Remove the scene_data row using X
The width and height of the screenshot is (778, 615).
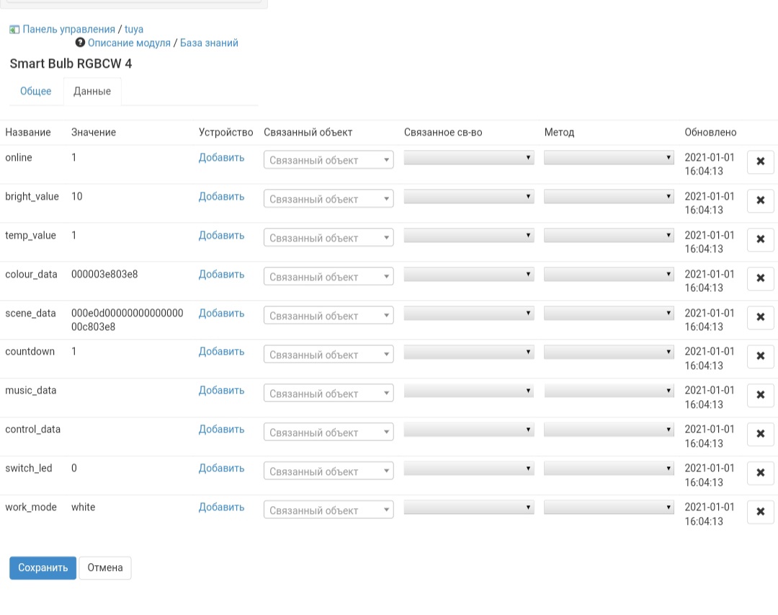click(760, 317)
